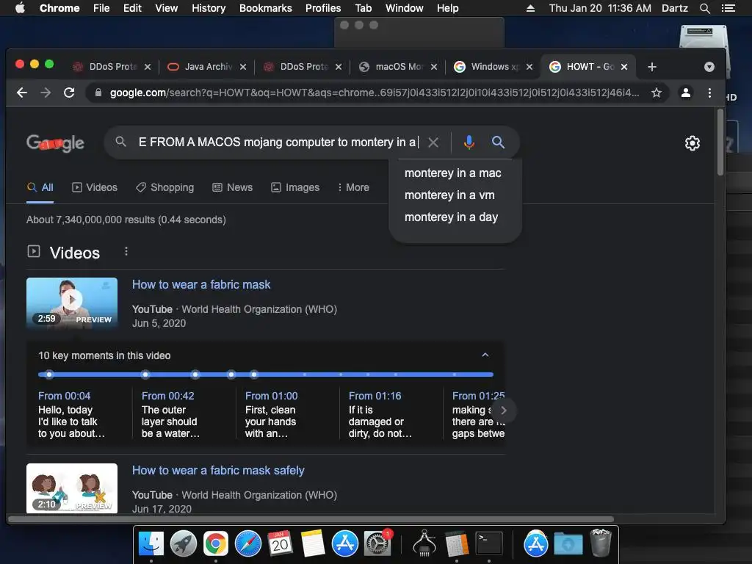Viewport: 752px width, 564px height.
Task: Click the forward navigation arrow
Action: coord(46,93)
